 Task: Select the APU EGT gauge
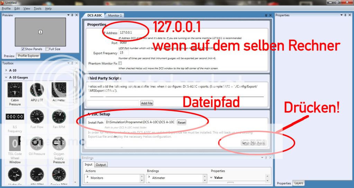(37, 92)
